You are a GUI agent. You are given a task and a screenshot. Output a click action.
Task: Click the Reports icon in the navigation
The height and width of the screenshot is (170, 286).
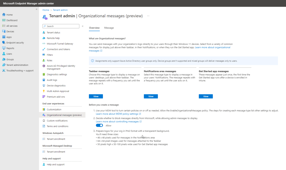(x=3, y=48)
